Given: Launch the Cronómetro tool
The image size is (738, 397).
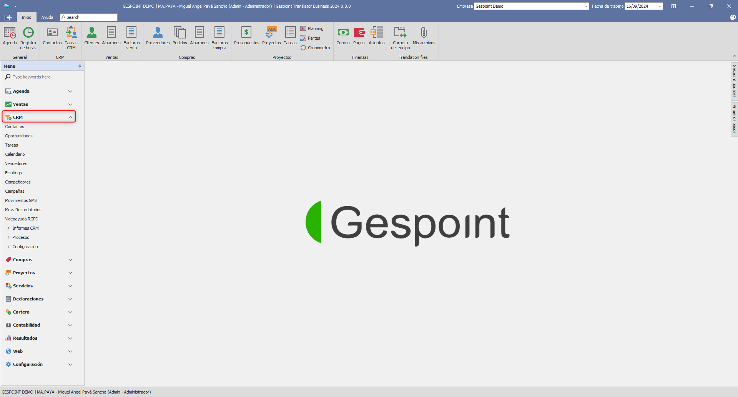Looking at the screenshot, I should 315,48.
